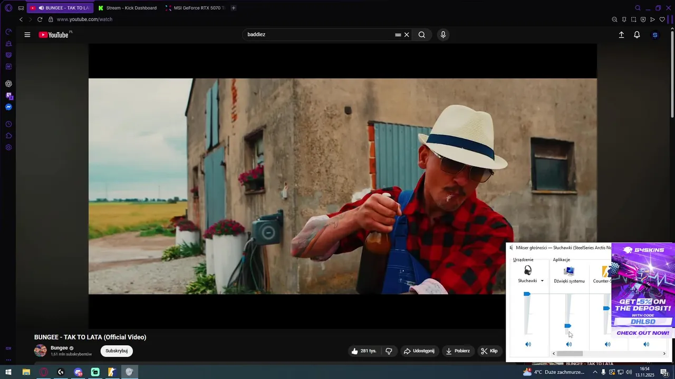This screenshot has width=675, height=379.
Task: Open the YouTube account avatar menu
Action: click(x=655, y=35)
